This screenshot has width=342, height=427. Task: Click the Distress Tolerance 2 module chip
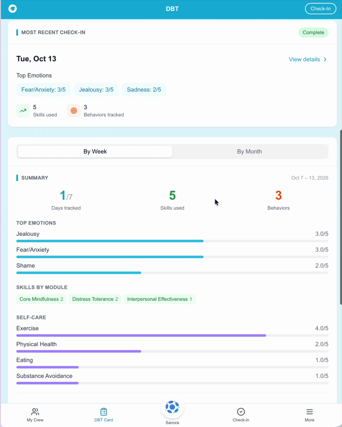click(x=95, y=299)
